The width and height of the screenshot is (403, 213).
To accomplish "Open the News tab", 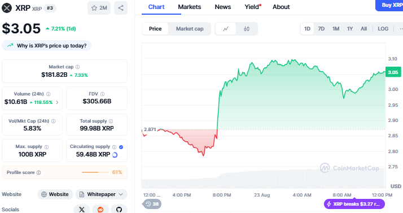I will tap(223, 7).
